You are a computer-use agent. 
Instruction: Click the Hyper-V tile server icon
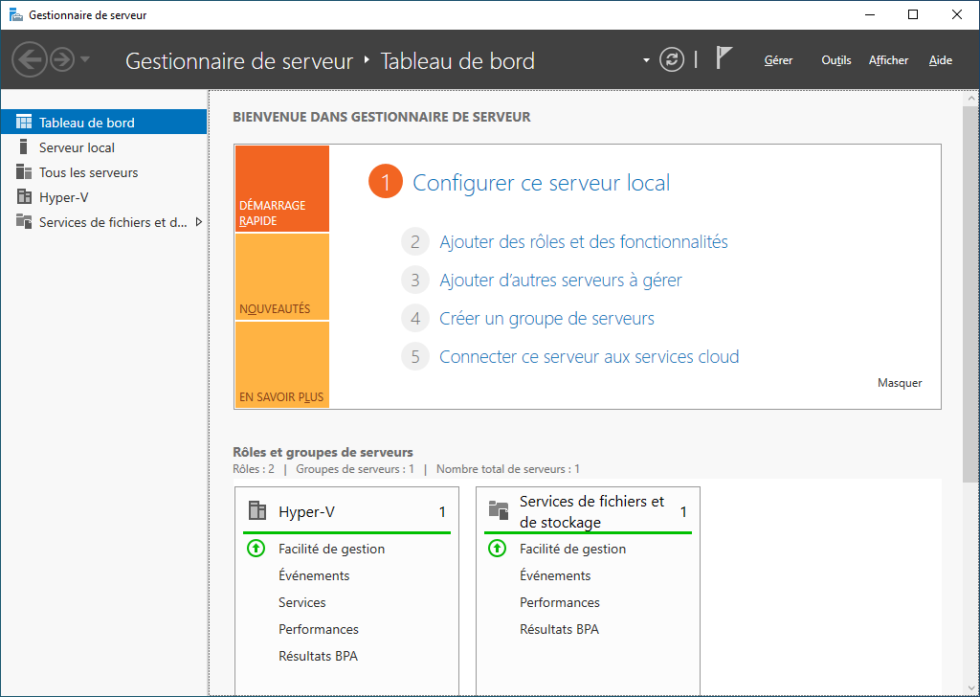(x=256, y=511)
